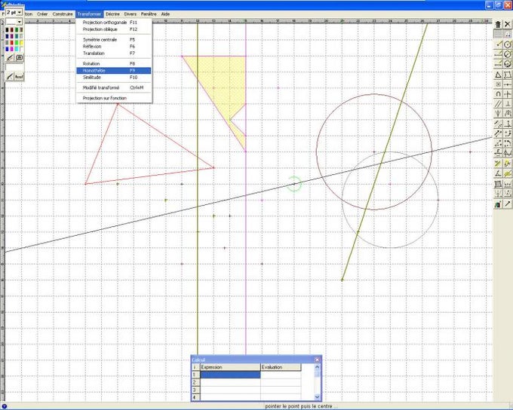This screenshot has height=410, width=513.
Task: Click the Evaluation column header
Action: (x=281, y=367)
